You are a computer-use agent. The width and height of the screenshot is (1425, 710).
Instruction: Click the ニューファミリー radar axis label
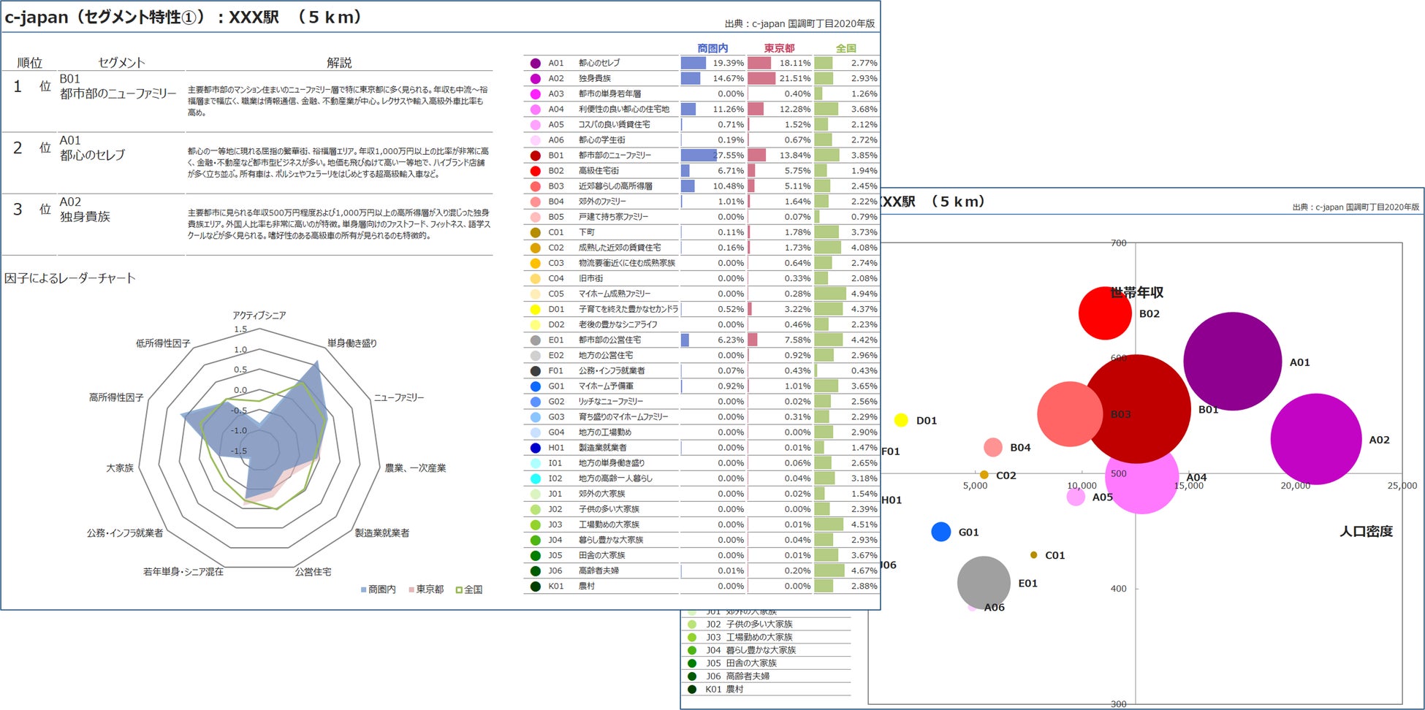pos(398,397)
